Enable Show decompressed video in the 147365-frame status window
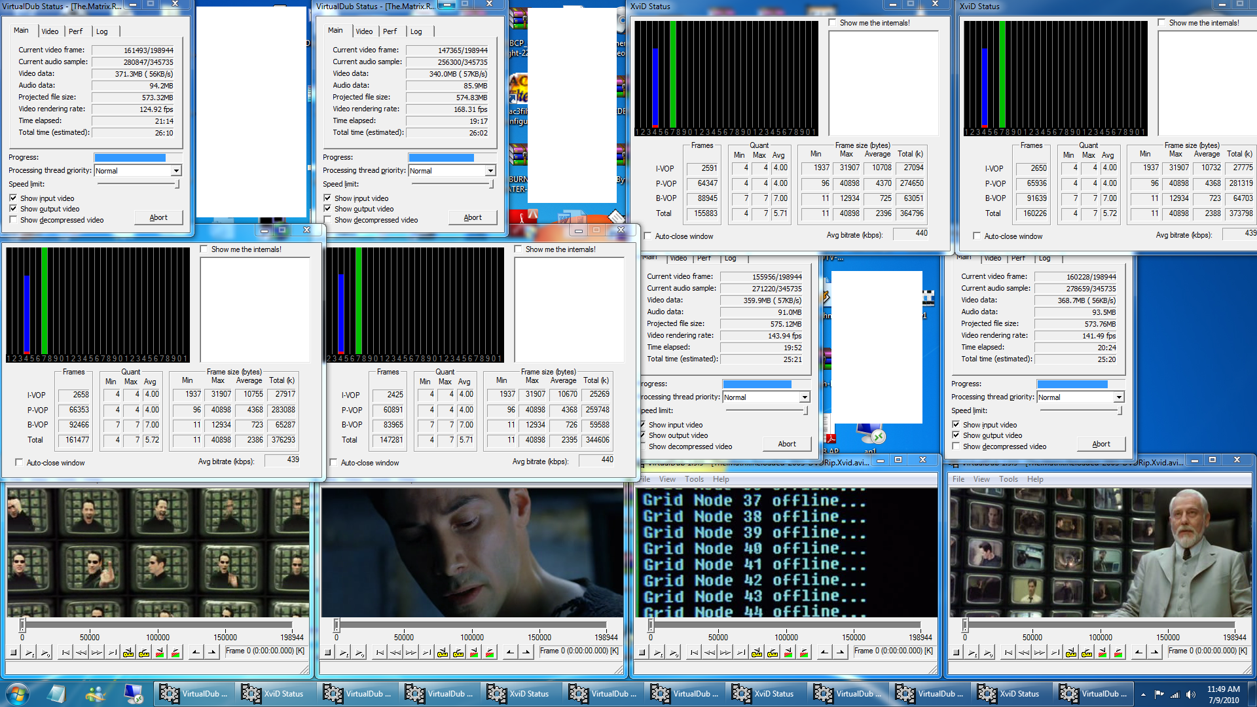The image size is (1257, 707). [327, 220]
